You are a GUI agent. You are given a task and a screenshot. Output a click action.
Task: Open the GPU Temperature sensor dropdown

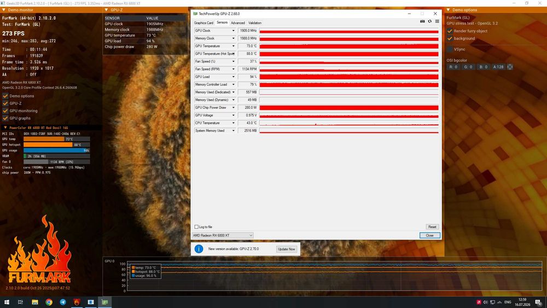(x=234, y=46)
